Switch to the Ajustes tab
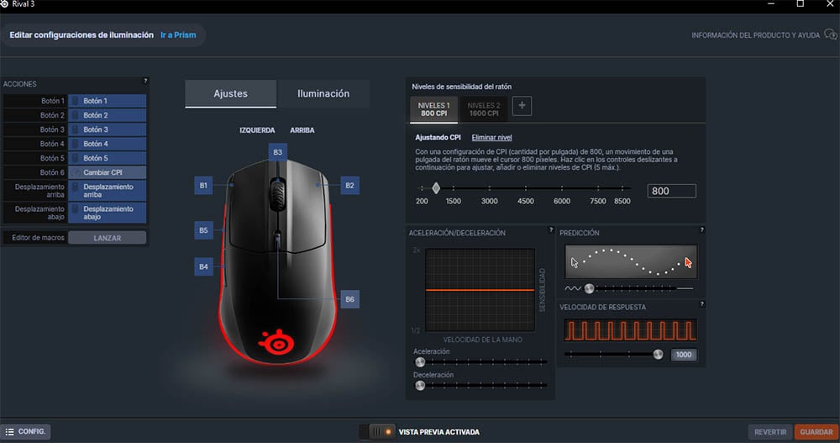This screenshot has width=840, height=443. pyautogui.click(x=231, y=93)
